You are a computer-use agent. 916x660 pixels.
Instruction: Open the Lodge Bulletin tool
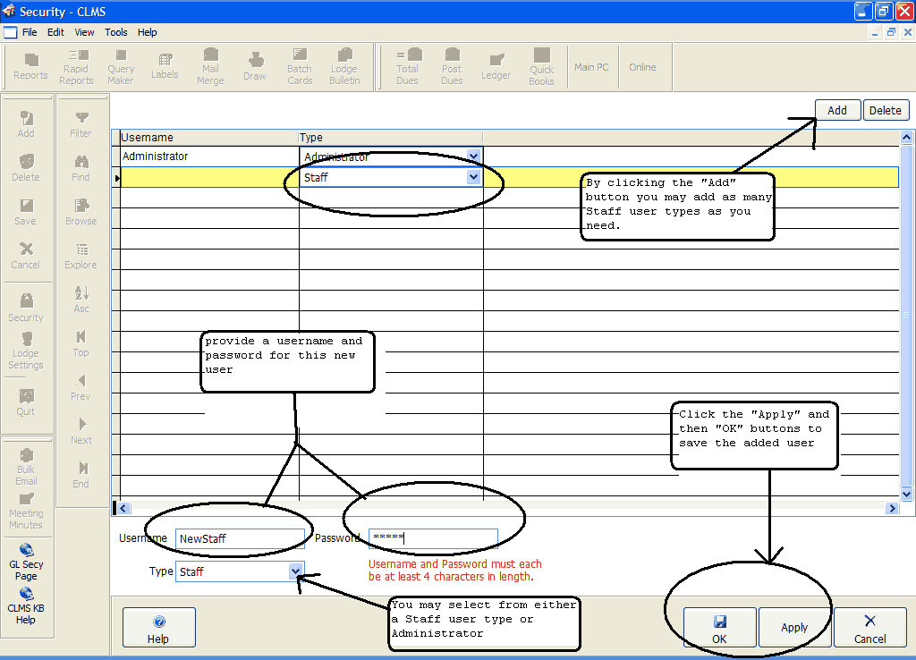point(344,67)
